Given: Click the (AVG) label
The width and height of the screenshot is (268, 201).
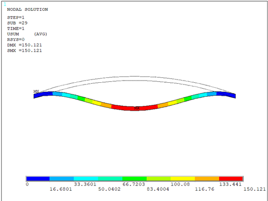Looking at the screenshot, I should point(40,34).
